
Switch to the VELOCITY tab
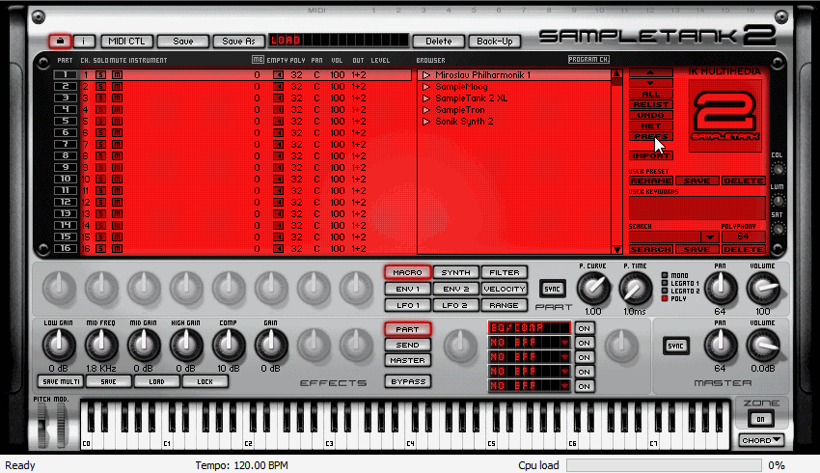[505, 289]
